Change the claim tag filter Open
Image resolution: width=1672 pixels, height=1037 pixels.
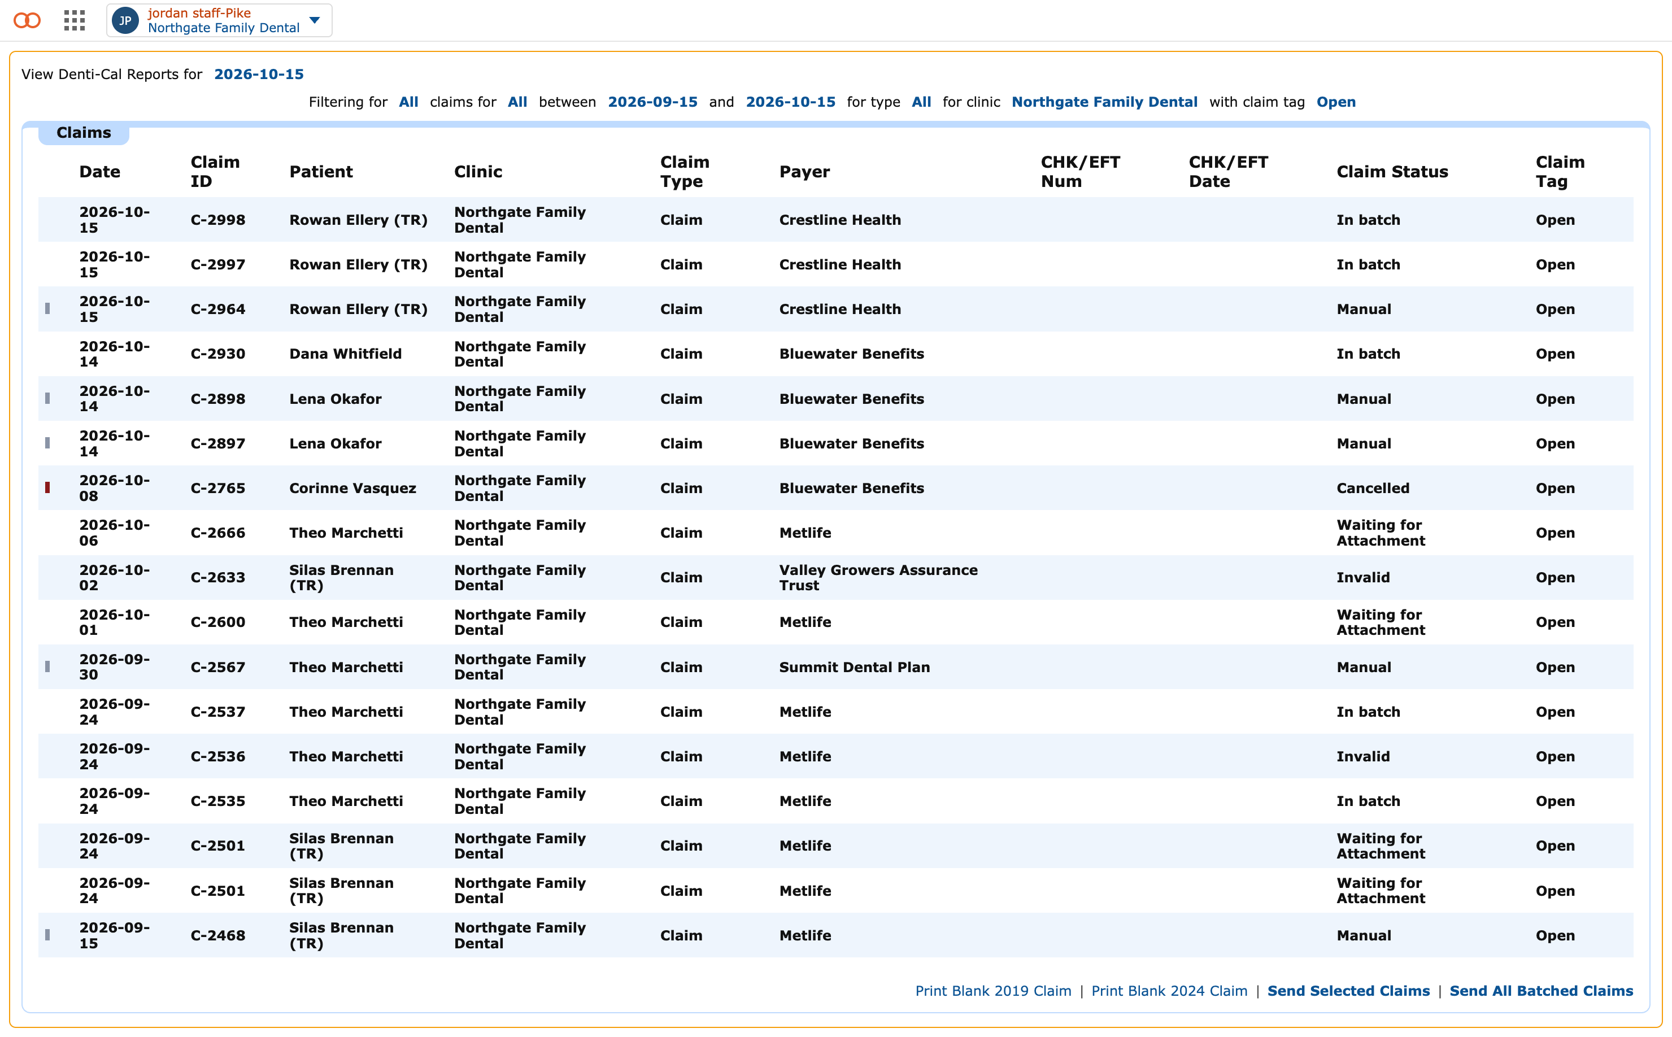point(1335,102)
